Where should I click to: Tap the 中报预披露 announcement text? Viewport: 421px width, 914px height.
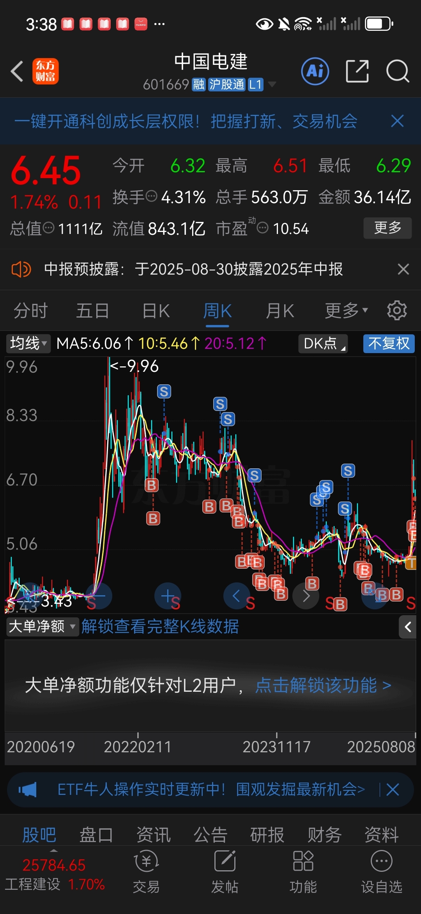click(x=193, y=269)
